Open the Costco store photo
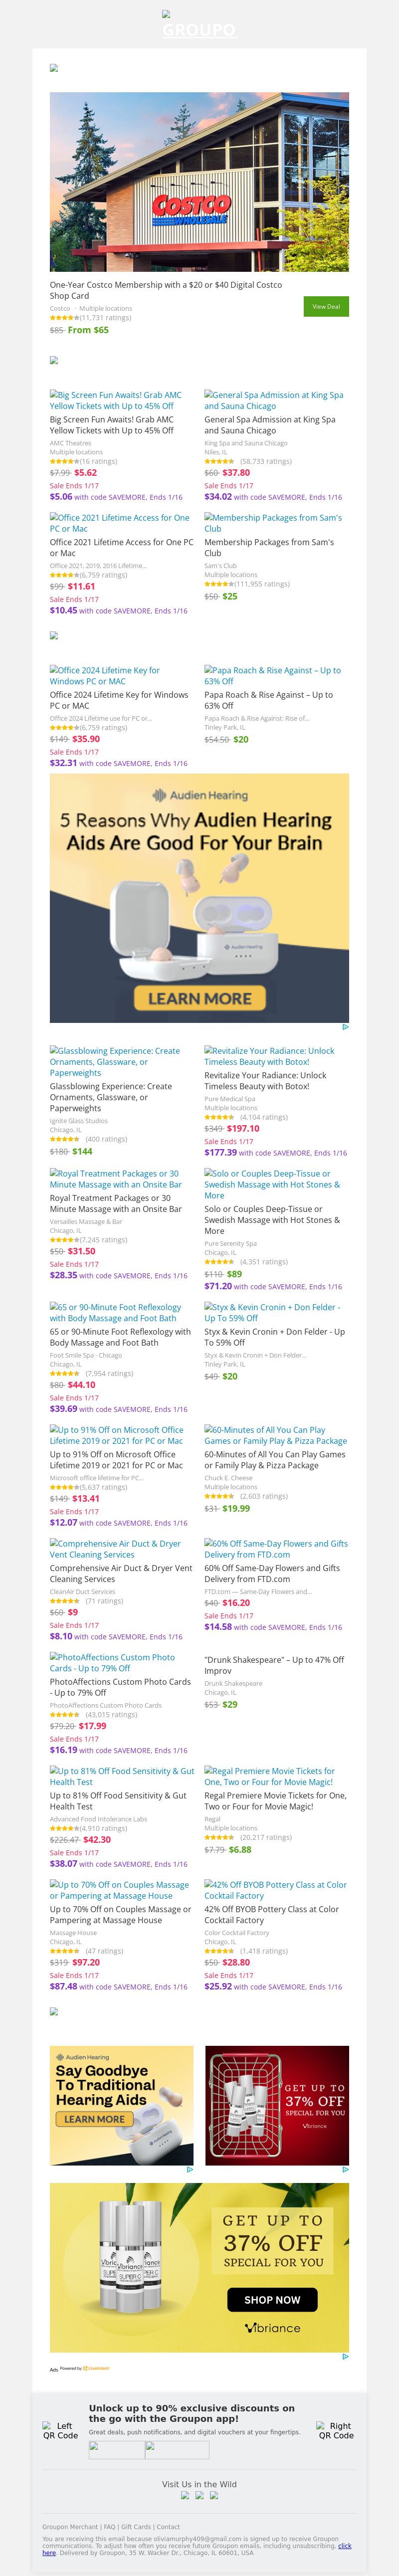The height and width of the screenshot is (2576, 399). (199, 182)
